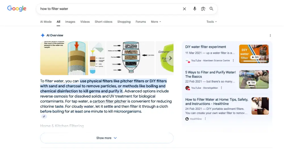Open AI Mode tab
The image size is (284, 149).
coord(46,22)
